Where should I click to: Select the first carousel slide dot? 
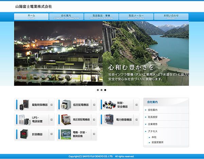click(x=98, y=90)
